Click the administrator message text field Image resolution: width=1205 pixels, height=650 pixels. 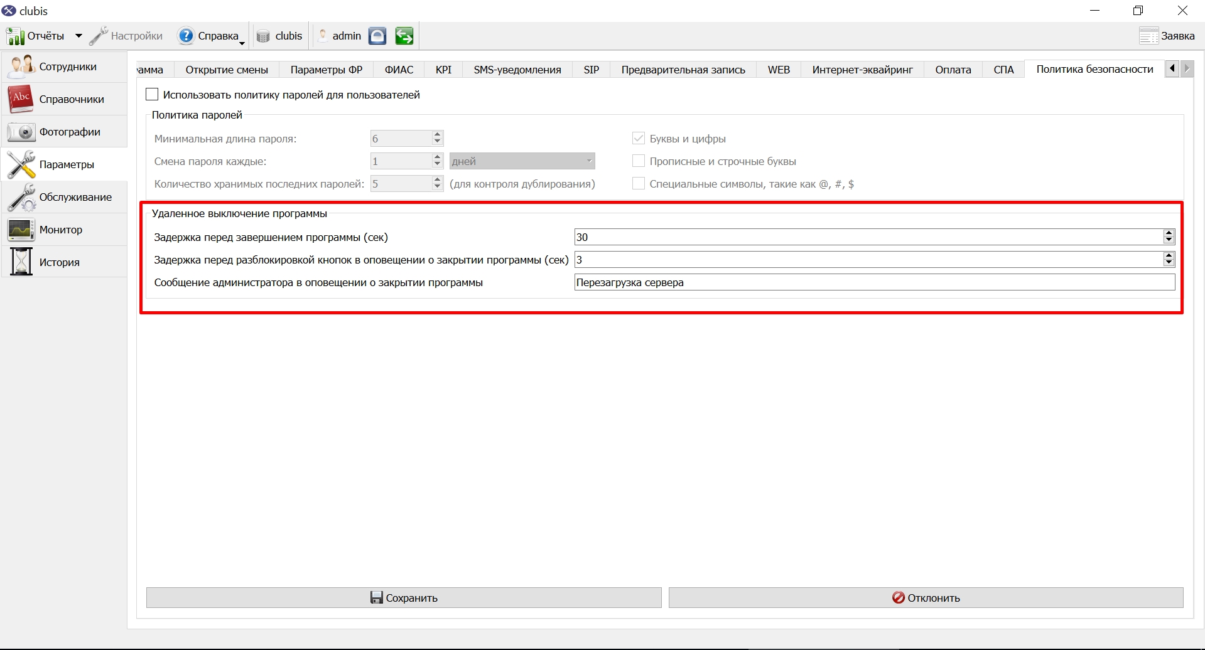(875, 282)
